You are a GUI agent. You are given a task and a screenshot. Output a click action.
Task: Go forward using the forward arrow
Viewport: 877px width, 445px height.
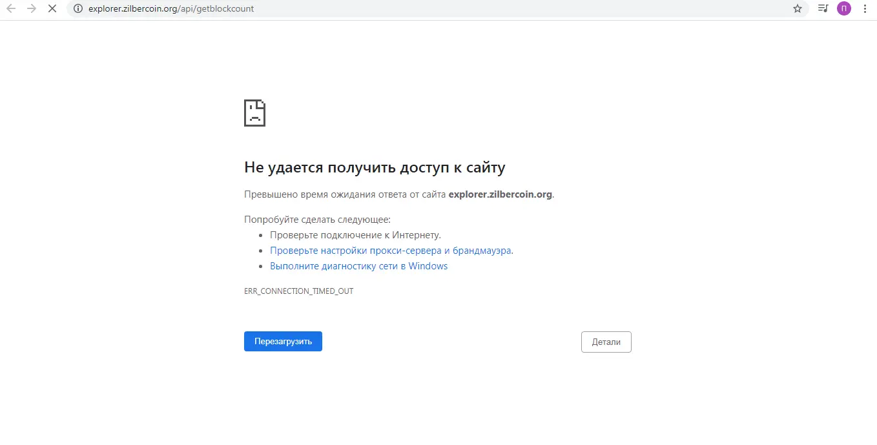coord(32,9)
